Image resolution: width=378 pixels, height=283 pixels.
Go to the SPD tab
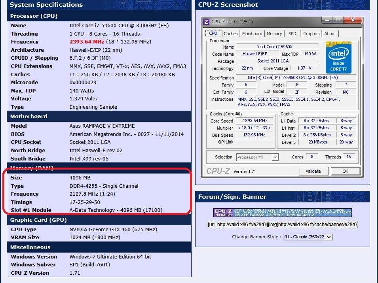point(292,34)
